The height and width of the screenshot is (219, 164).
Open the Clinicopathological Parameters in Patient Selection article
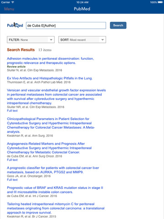tap(51, 125)
